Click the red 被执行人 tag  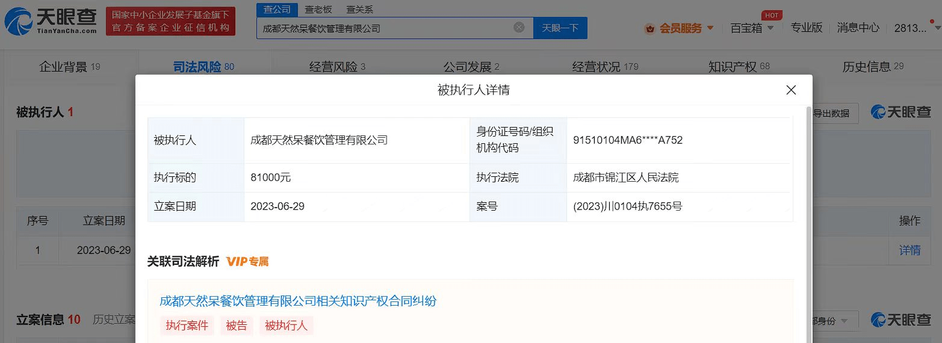(x=287, y=326)
